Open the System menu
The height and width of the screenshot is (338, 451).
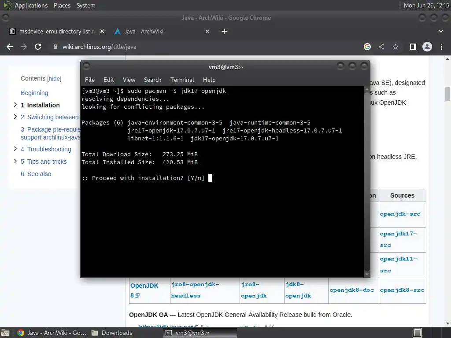(x=86, y=5)
